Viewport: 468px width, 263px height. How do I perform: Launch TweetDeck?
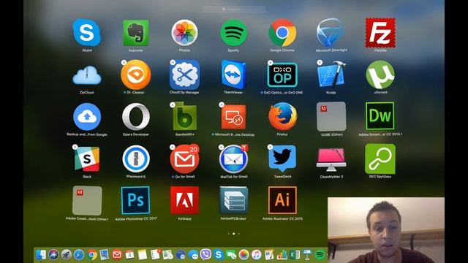click(282, 159)
